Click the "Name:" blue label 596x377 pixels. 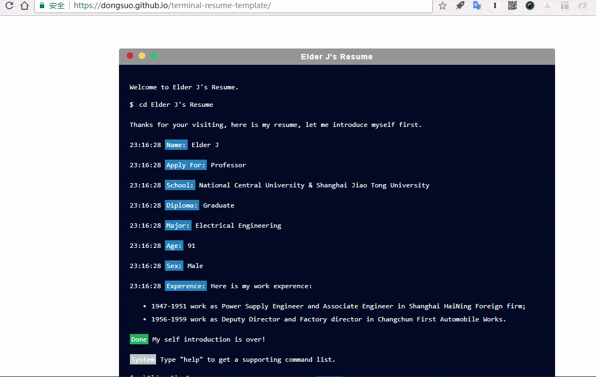coord(176,145)
